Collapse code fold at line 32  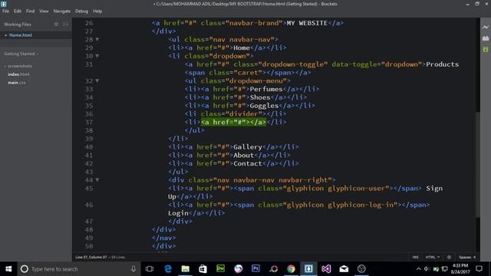[x=97, y=80]
